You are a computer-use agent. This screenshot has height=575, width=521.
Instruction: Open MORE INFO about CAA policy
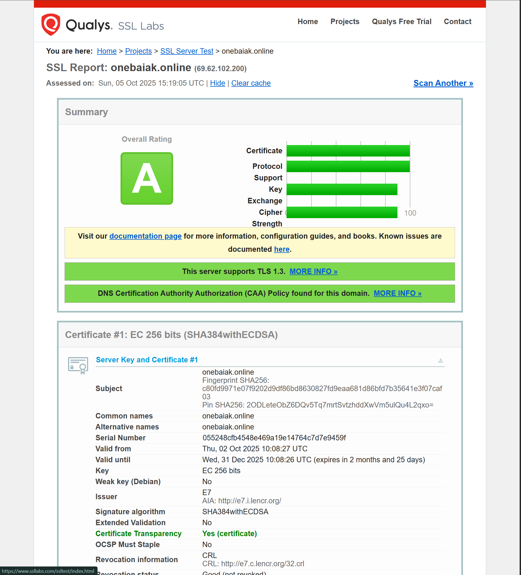coord(397,293)
